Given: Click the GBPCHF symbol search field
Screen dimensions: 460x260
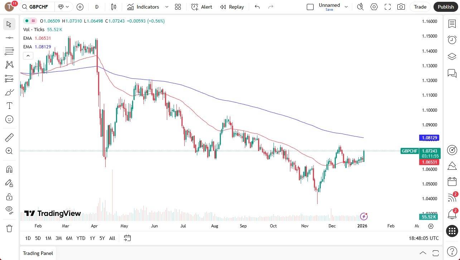Looking at the screenshot, I should point(38,7).
